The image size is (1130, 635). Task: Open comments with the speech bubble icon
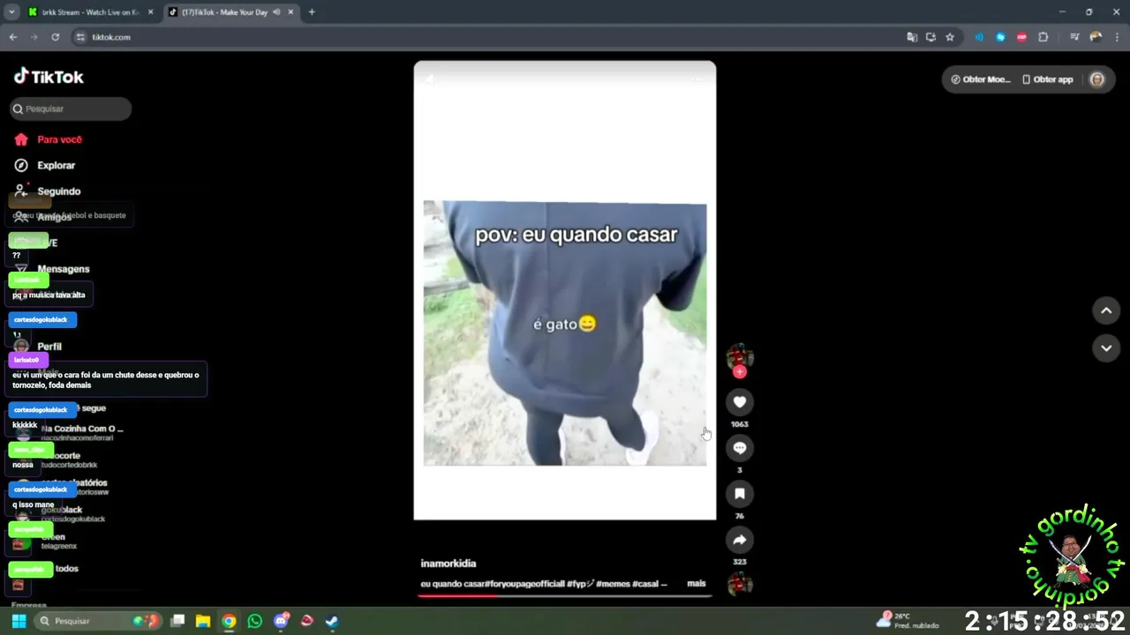pos(740,448)
